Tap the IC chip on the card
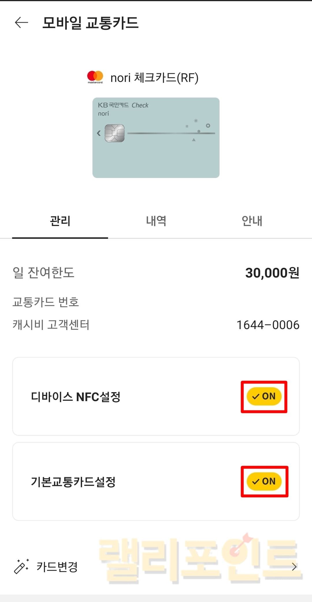This screenshot has width=312, height=602. [x=115, y=133]
